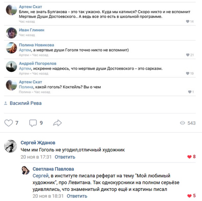Click heart next to 21 likes
The height and width of the screenshot is (201, 202).
pos(188,55)
